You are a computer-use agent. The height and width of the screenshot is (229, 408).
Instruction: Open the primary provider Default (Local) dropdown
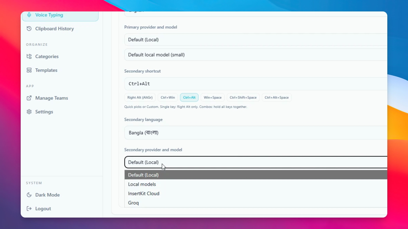pos(256,40)
